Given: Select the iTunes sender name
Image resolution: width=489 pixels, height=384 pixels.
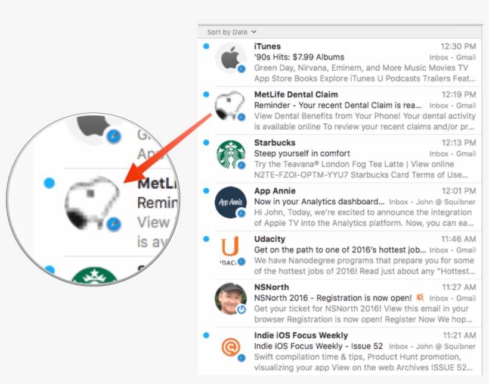Looking at the screenshot, I should pyautogui.click(x=267, y=46).
